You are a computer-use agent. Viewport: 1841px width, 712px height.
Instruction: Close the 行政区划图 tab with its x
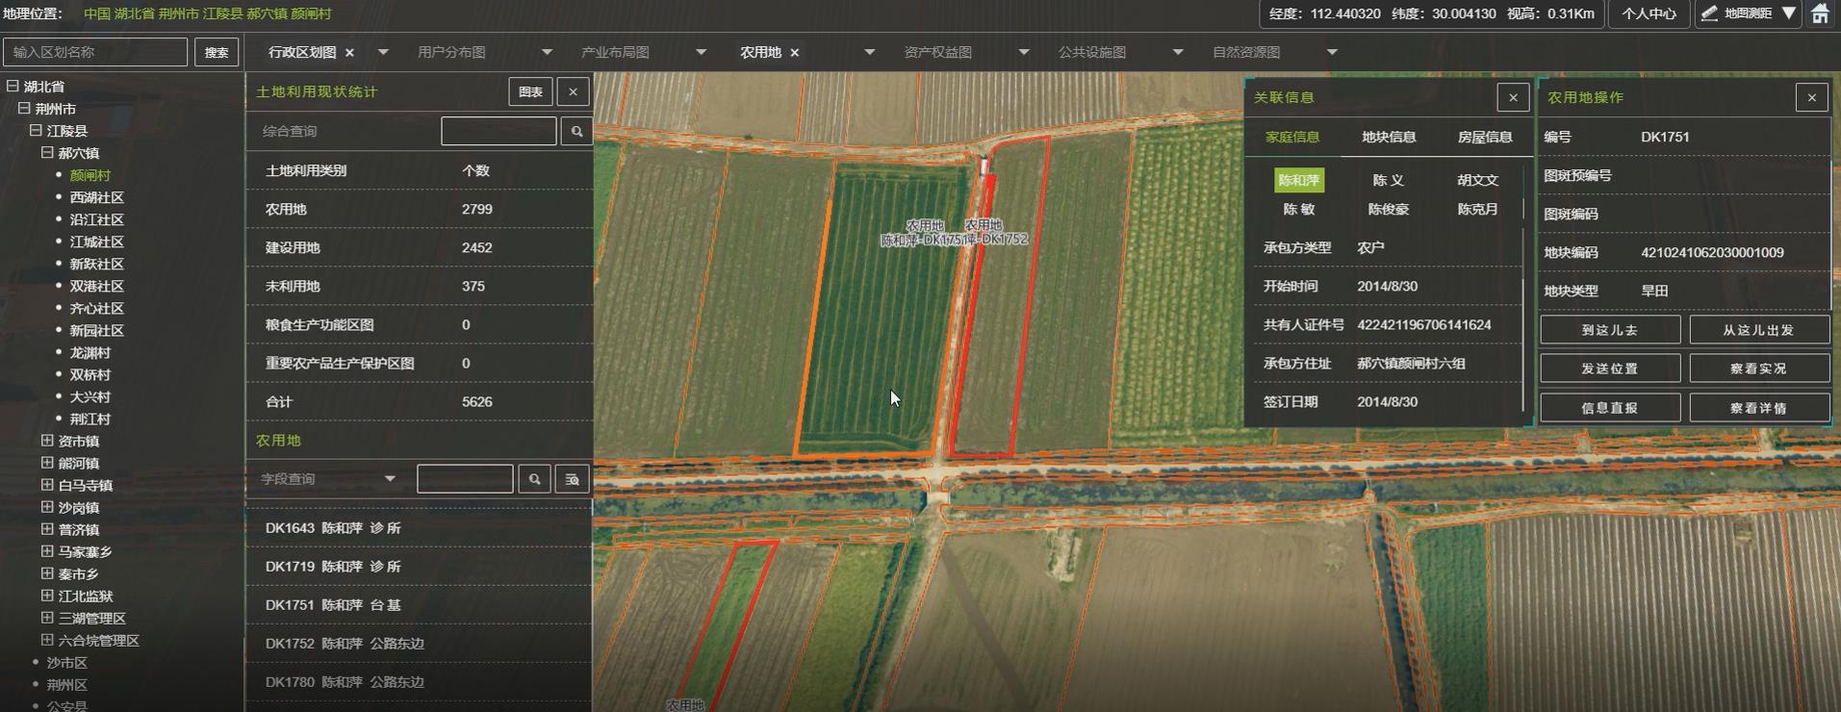pyautogui.click(x=349, y=53)
